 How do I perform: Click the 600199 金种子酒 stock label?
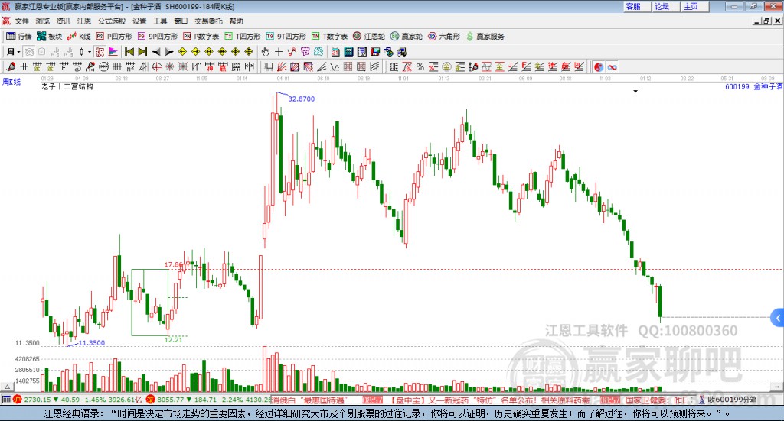click(754, 87)
